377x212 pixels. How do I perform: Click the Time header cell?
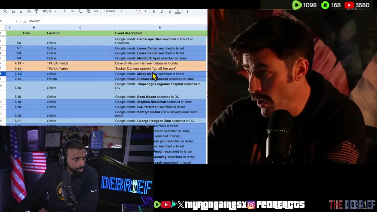click(x=34, y=33)
